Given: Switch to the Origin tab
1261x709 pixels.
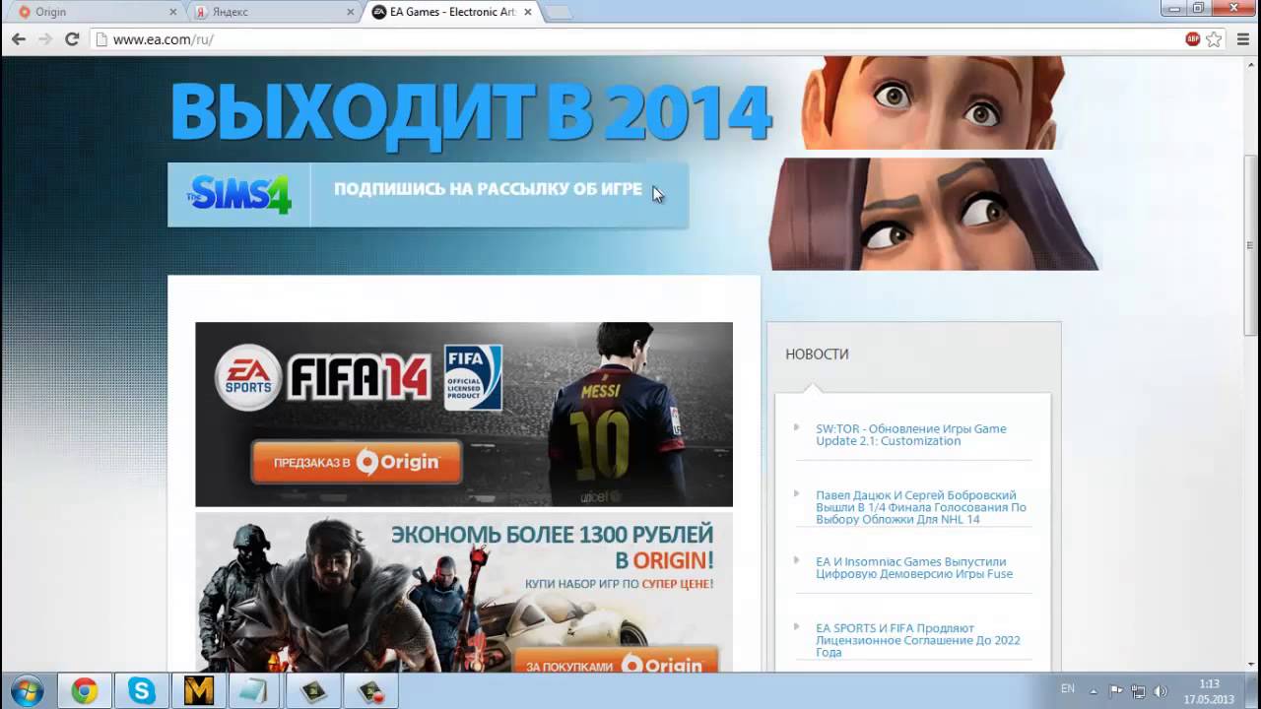Looking at the screenshot, I should tap(97, 12).
